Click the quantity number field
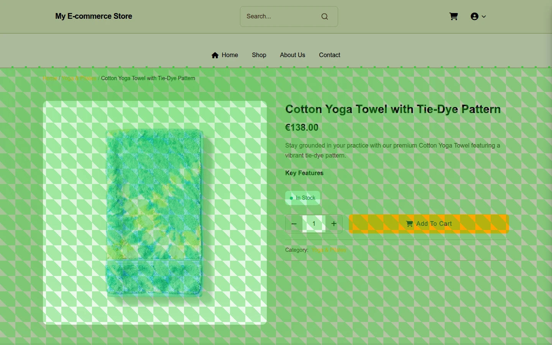Viewport: 552px width, 345px height. click(x=314, y=224)
